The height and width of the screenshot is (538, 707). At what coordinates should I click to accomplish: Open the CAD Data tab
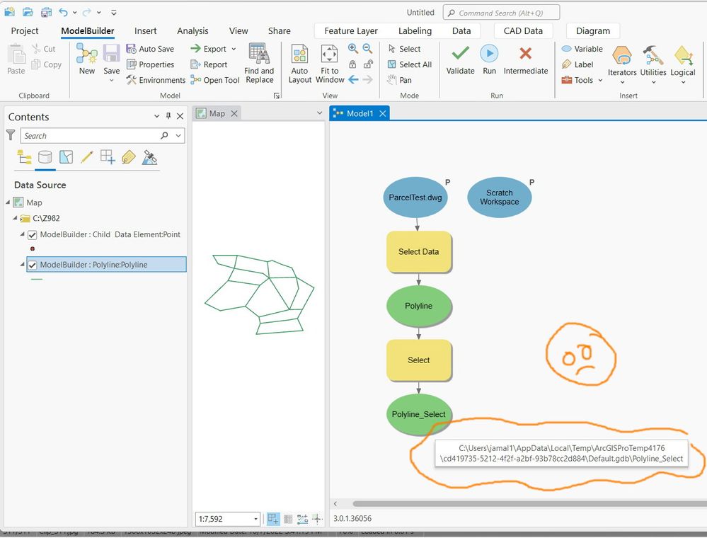(x=523, y=30)
